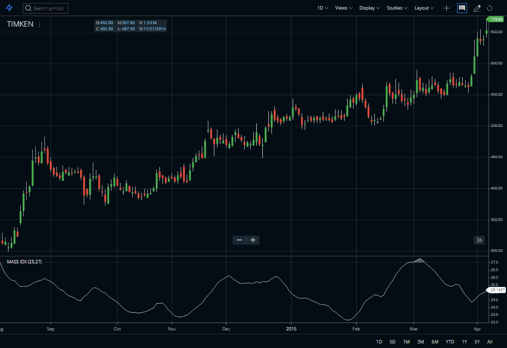507x348 pixels.
Task: Select the 1Y time range
Action: coord(464,341)
